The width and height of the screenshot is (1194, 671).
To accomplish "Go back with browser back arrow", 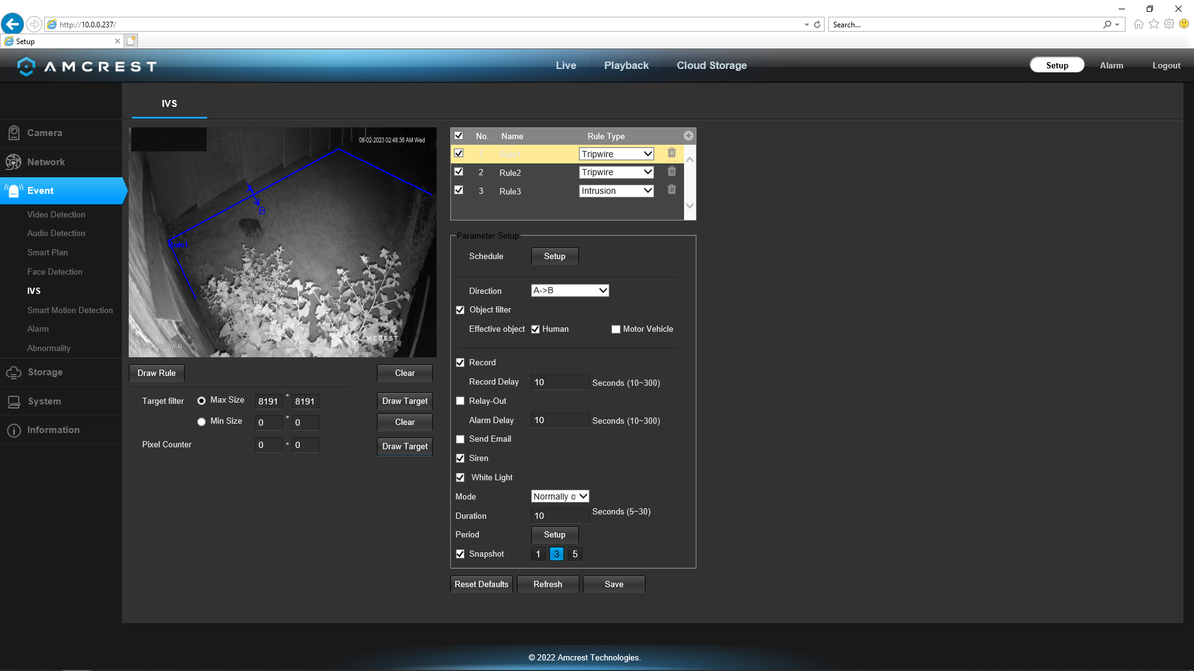I will click(x=12, y=24).
